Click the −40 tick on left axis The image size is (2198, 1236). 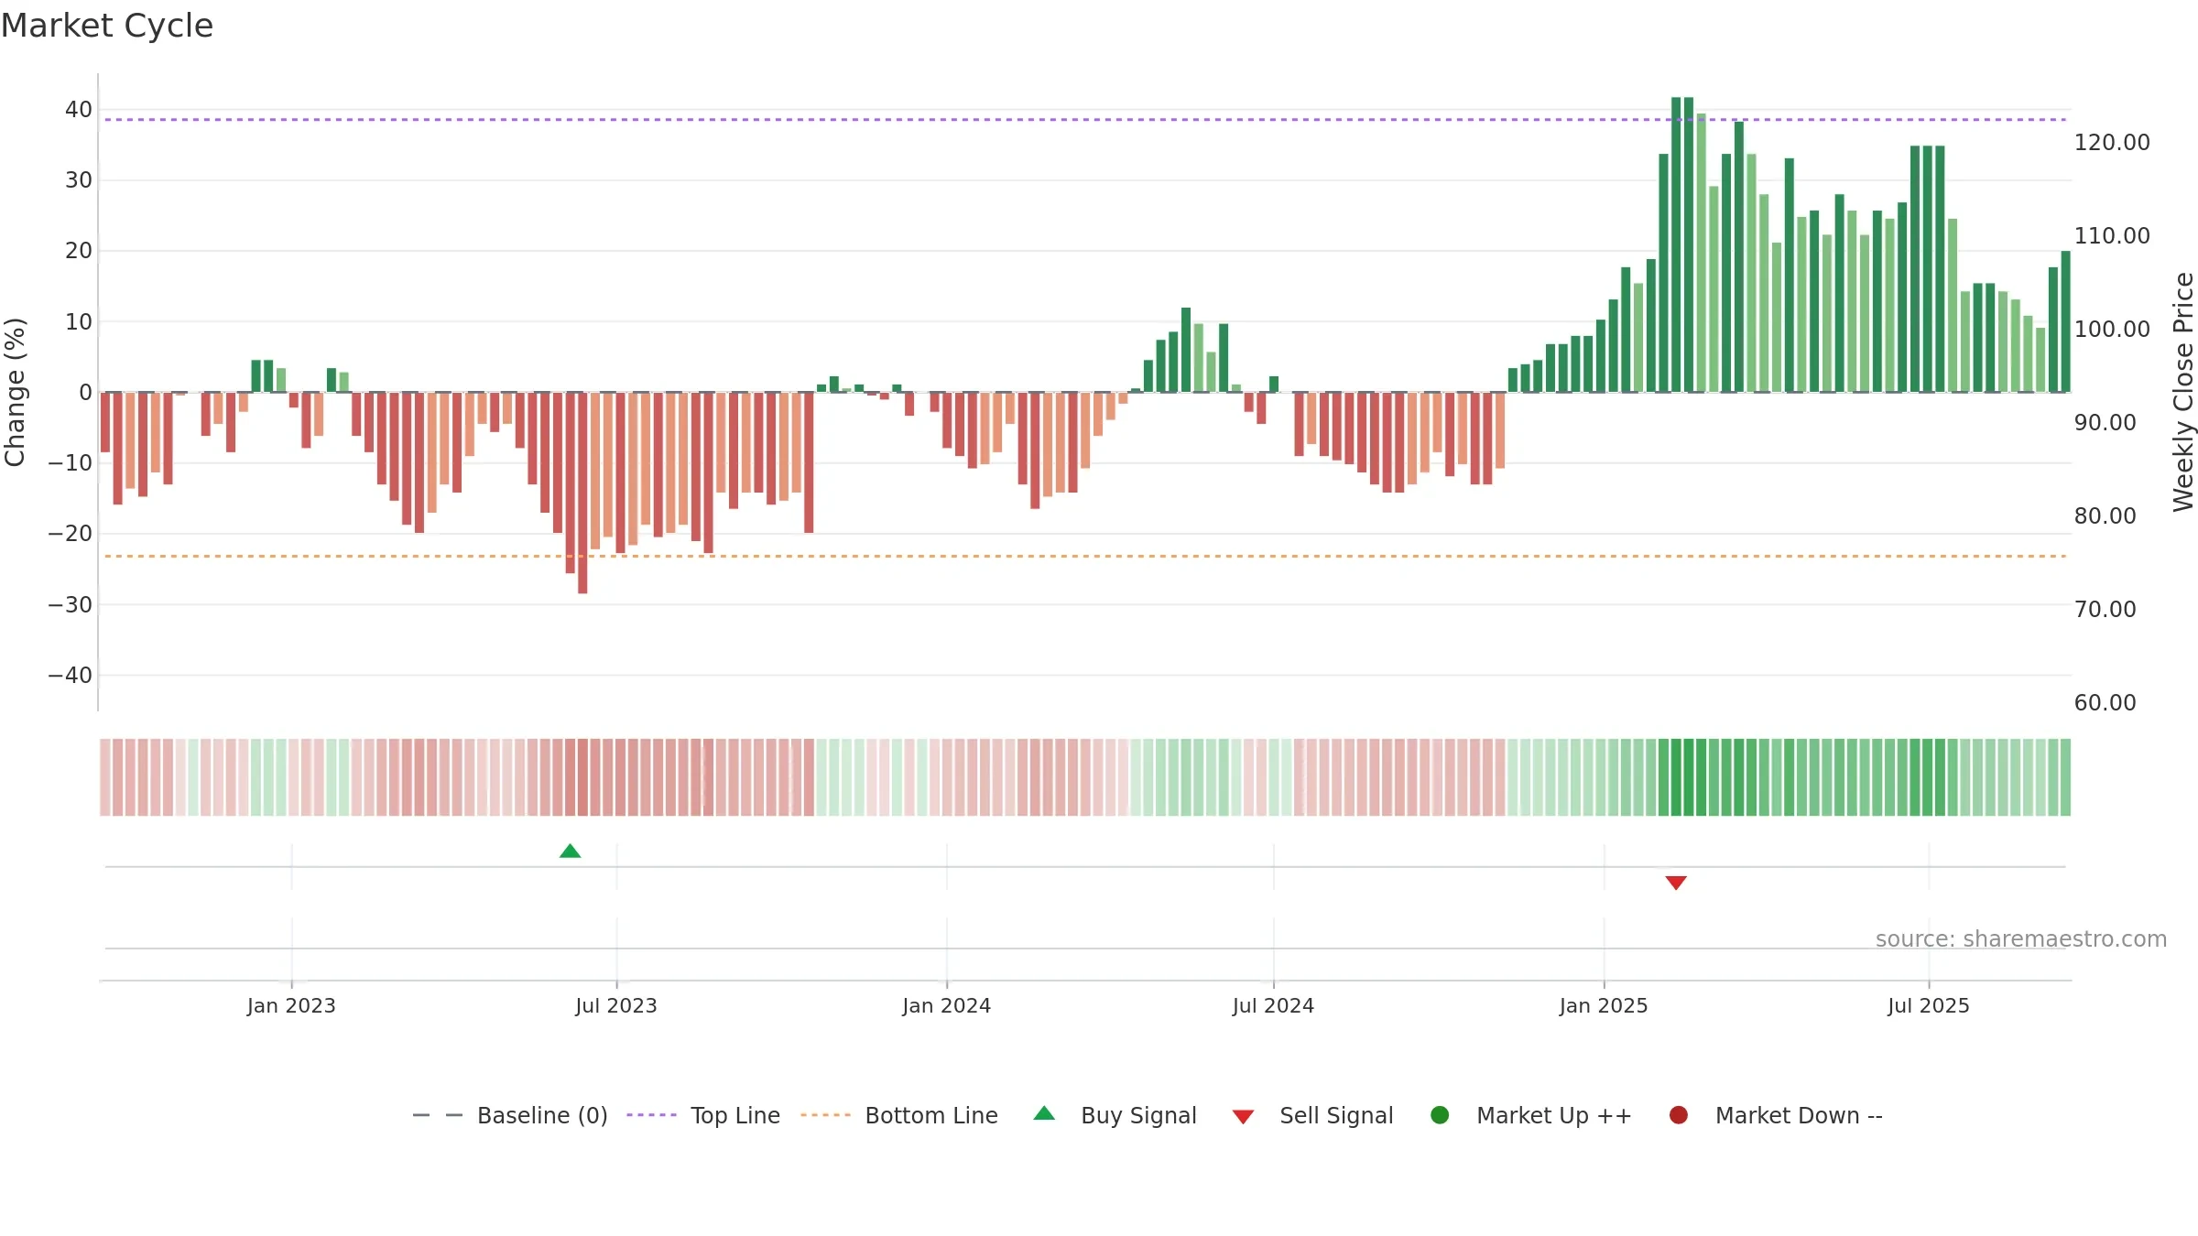[71, 675]
